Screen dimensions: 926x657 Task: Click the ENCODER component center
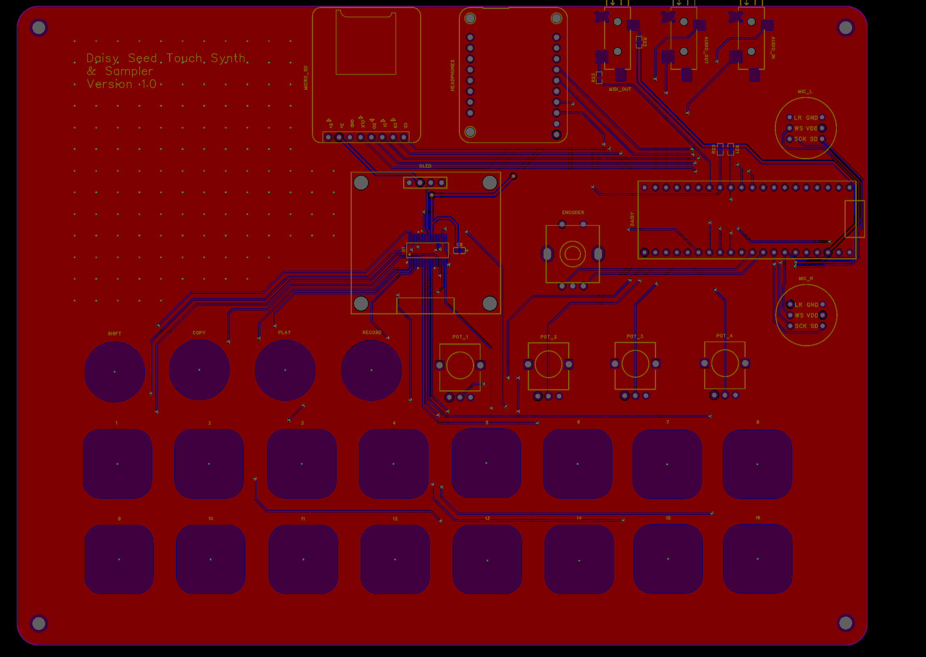572,254
